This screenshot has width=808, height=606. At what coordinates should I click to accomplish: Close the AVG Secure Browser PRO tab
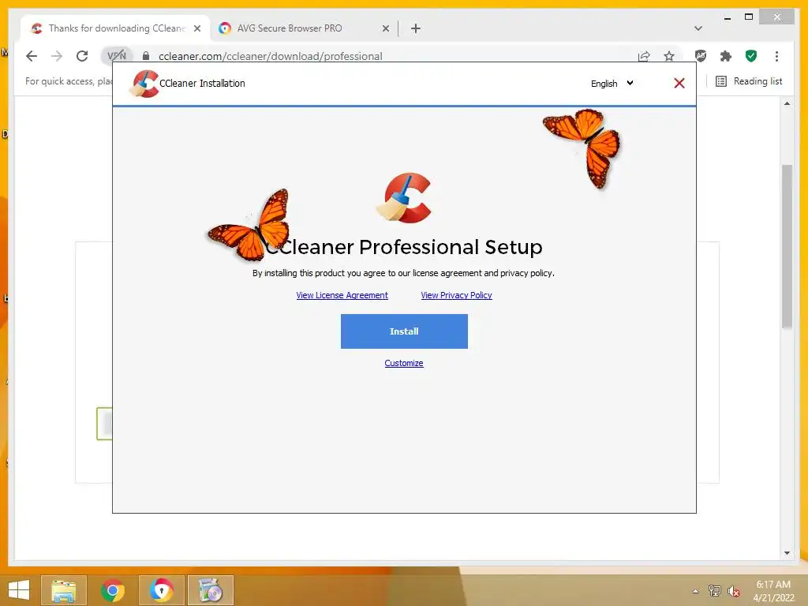(x=385, y=29)
